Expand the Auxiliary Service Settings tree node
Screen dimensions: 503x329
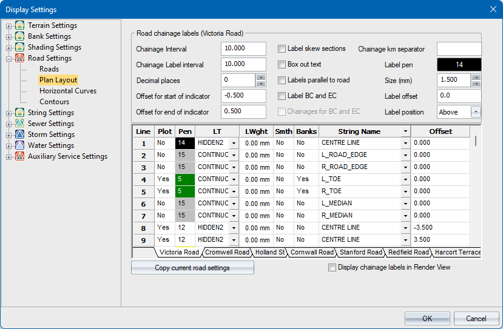pos(8,156)
